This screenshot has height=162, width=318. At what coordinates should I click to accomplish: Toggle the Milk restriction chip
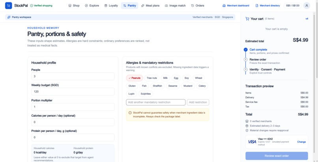pos(165,78)
